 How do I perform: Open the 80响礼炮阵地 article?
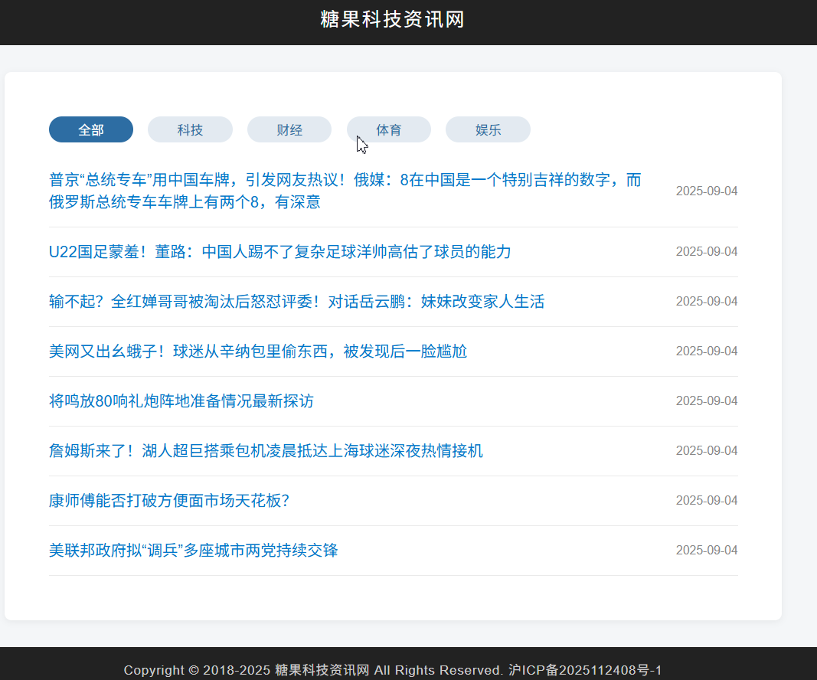[x=181, y=401]
